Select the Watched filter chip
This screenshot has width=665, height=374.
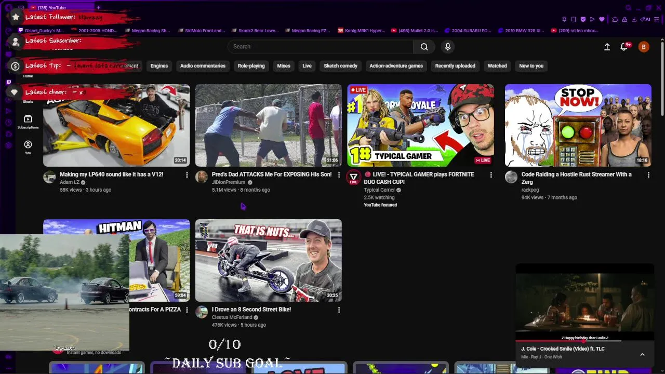497,66
